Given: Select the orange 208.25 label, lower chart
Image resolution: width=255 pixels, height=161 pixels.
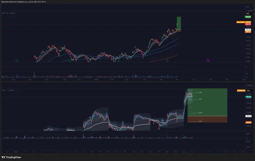Looking at the screenshot, I should pos(249,122).
